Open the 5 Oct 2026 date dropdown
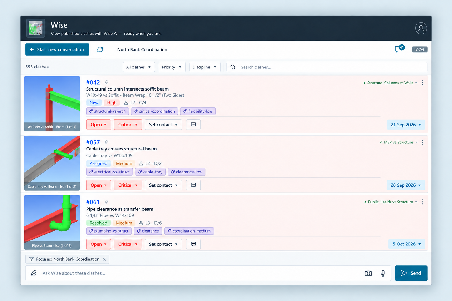 (x=407, y=244)
